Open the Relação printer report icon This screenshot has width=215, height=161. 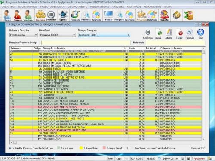pyautogui.click(x=190, y=34)
